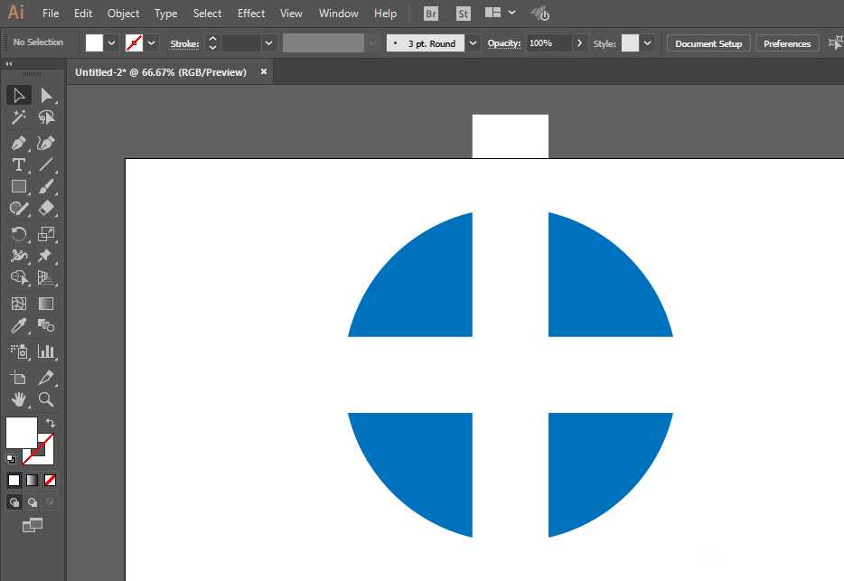Viewport: 844px width, 581px height.
Task: Open the fill color dropdown in control bar
Action: (112, 43)
